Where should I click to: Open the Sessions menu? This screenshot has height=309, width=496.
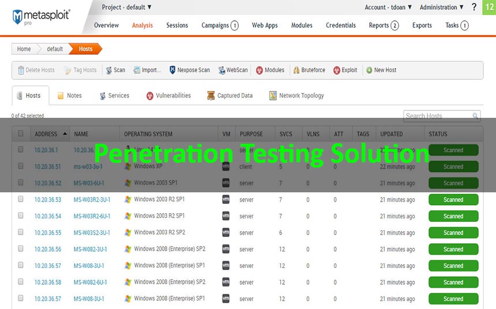[177, 25]
